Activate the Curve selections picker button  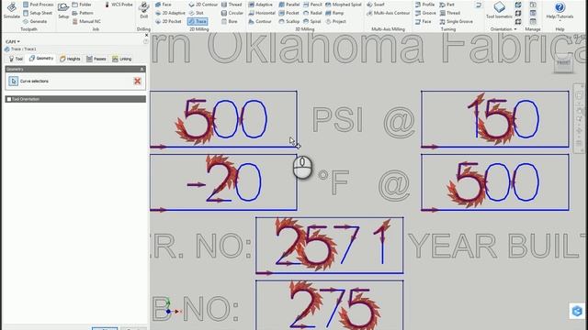[13, 81]
